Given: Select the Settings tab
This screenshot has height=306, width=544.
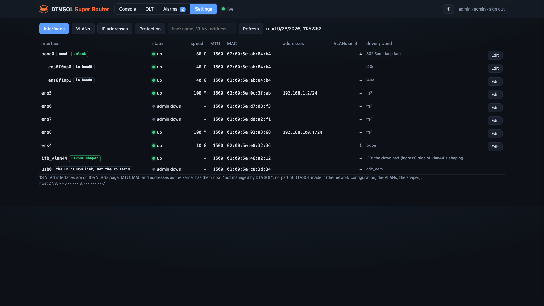Looking at the screenshot, I should 204,9.
